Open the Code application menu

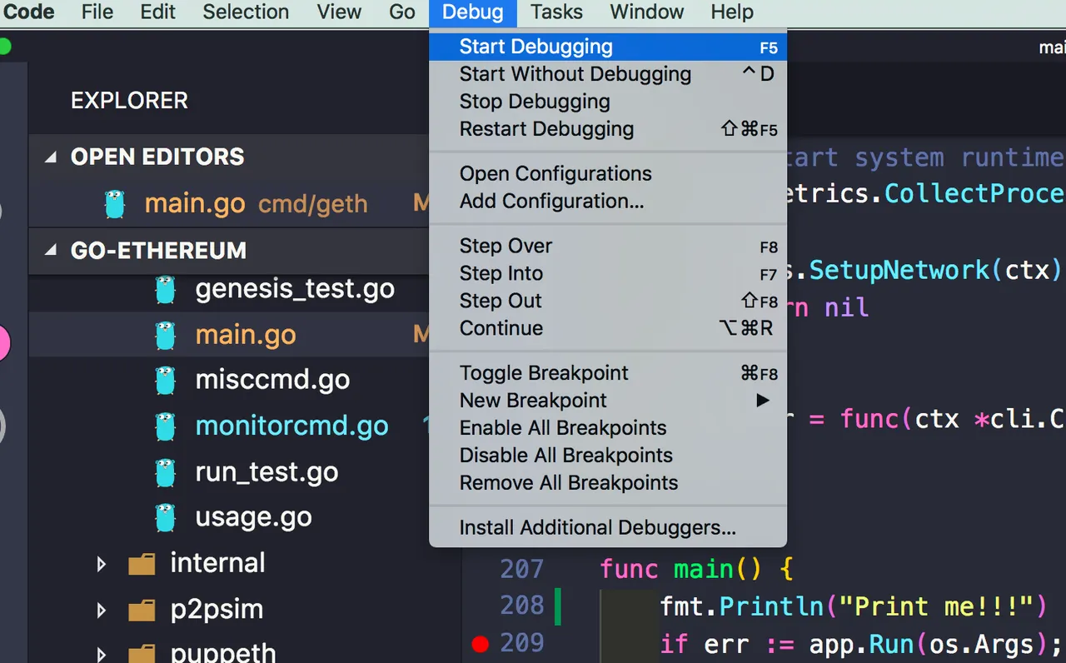pos(28,12)
